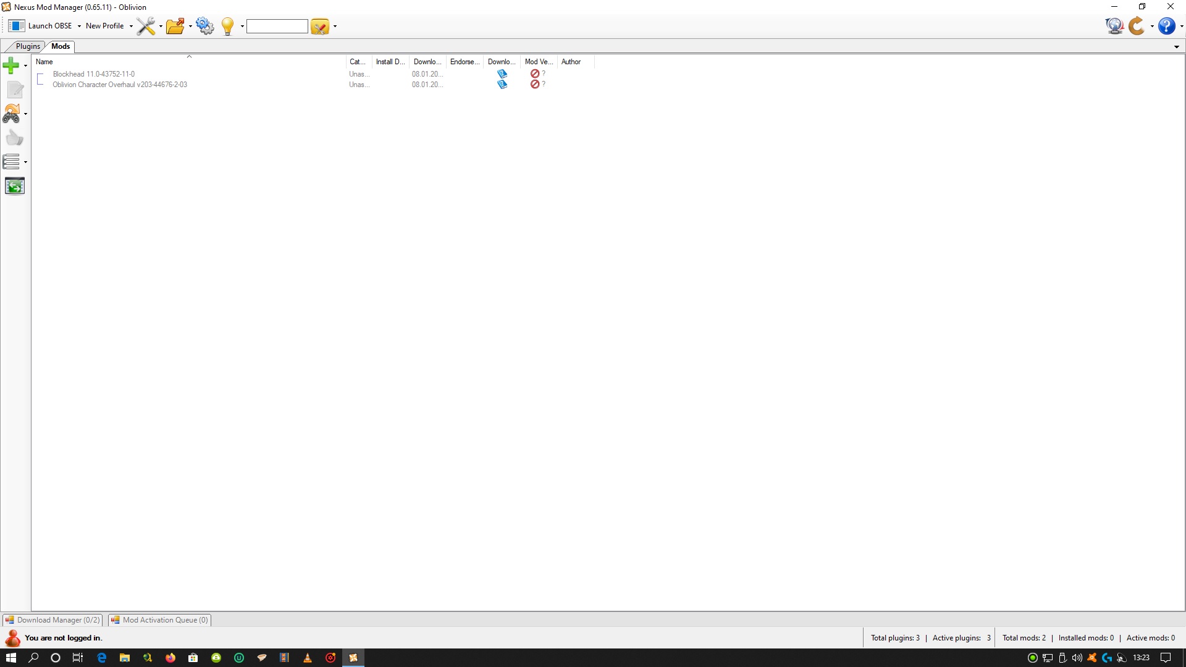
Task: Click red version warning icon for Oblivion Character Overhaul
Action: coord(535,85)
